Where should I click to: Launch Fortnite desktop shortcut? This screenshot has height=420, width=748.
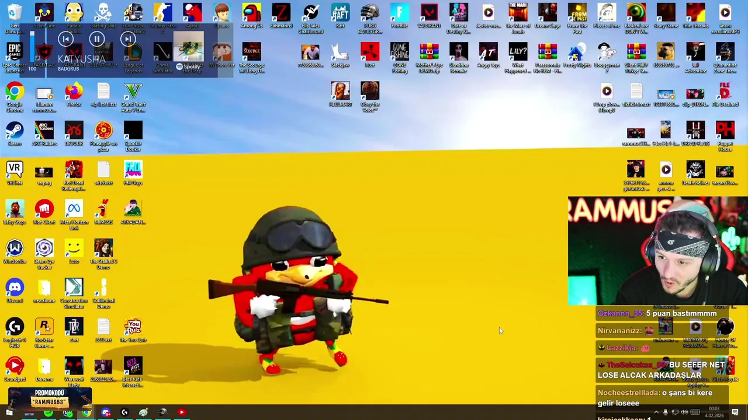click(x=399, y=16)
